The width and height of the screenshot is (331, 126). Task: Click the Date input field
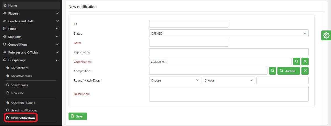188,43
